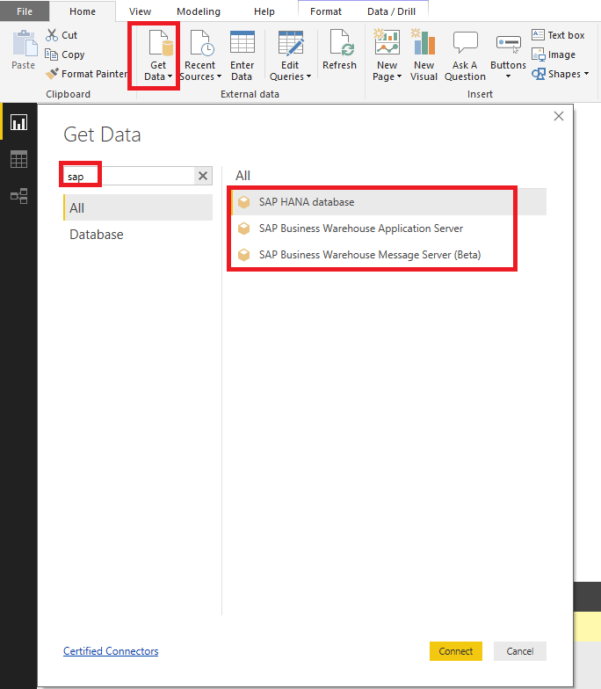Expand the New Page dropdown arrow
This screenshot has height=689, width=601.
pyautogui.click(x=399, y=76)
